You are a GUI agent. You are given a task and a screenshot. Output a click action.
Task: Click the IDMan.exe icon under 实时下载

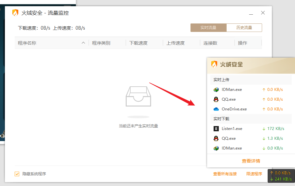click(x=216, y=148)
